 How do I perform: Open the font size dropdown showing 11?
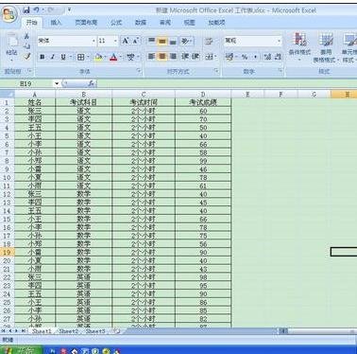click(115, 41)
